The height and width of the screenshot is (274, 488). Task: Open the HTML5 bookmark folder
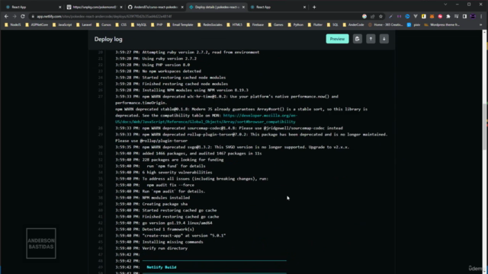(x=235, y=24)
